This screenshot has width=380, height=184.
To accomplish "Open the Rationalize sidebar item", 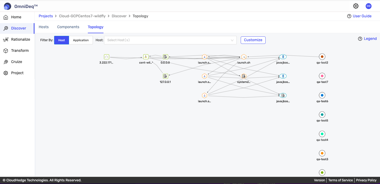I will coord(17,39).
